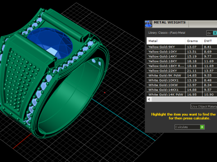Click the 15.19 grams value
Viewport: 217px width, 162px height.
click(x=192, y=57)
